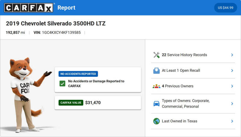Open the 22 Service History Records row

(x=193, y=55)
